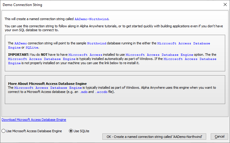Click the .accdb file extension text
Screen dimensions: 230x143
click(x=101, y=92)
